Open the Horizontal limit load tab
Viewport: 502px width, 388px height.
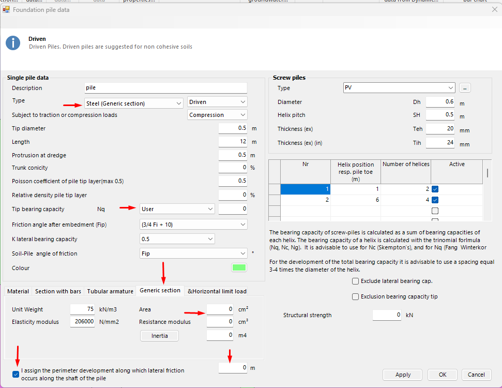pos(217,291)
